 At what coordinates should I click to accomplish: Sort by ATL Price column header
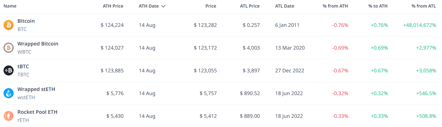coord(250,6)
